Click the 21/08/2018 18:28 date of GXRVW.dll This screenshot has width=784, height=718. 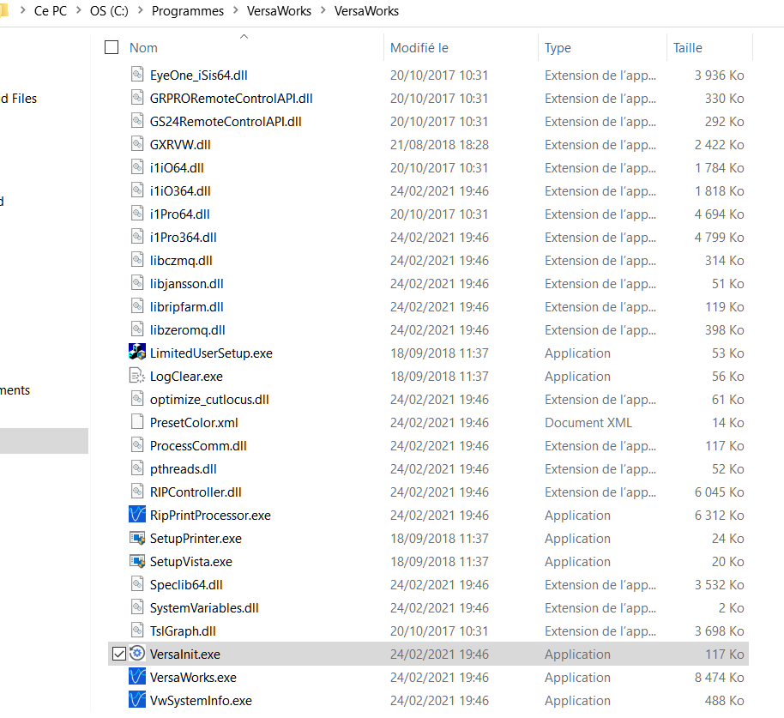pos(439,144)
